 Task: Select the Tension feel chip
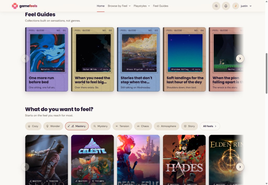tap(122, 126)
